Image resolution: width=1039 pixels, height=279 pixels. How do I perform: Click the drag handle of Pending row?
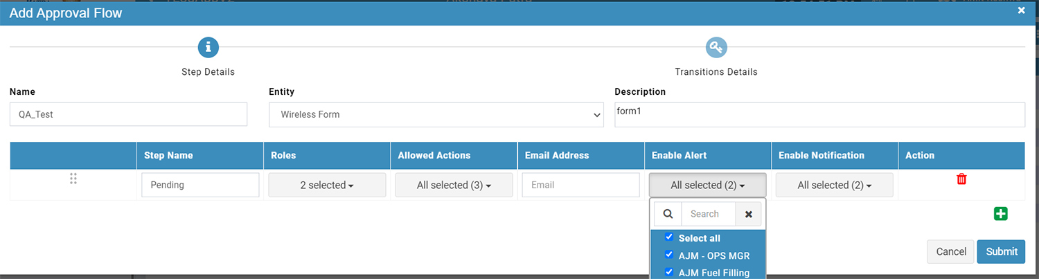click(73, 179)
